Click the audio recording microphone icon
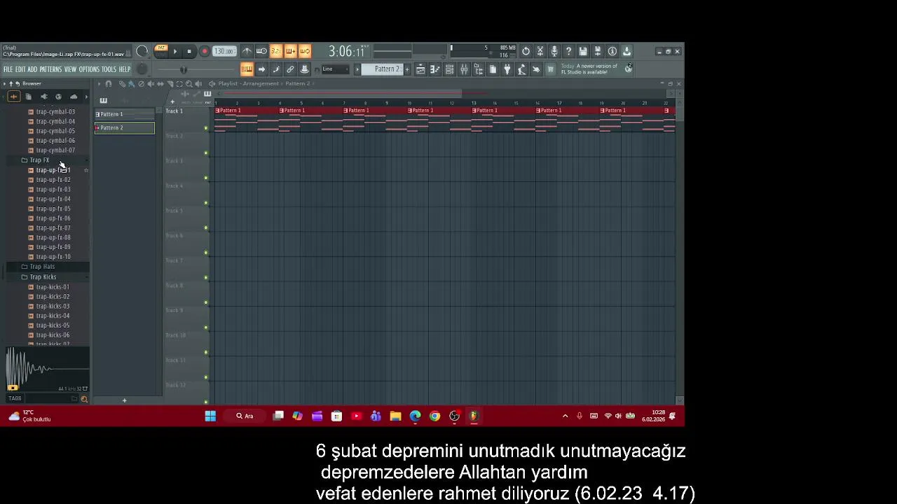The height and width of the screenshot is (504, 897). click(x=554, y=51)
